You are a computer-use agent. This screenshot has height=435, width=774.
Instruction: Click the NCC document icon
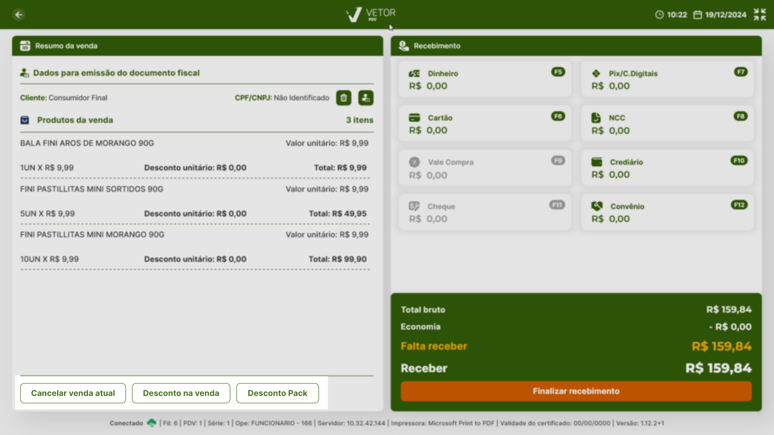pos(596,118)
